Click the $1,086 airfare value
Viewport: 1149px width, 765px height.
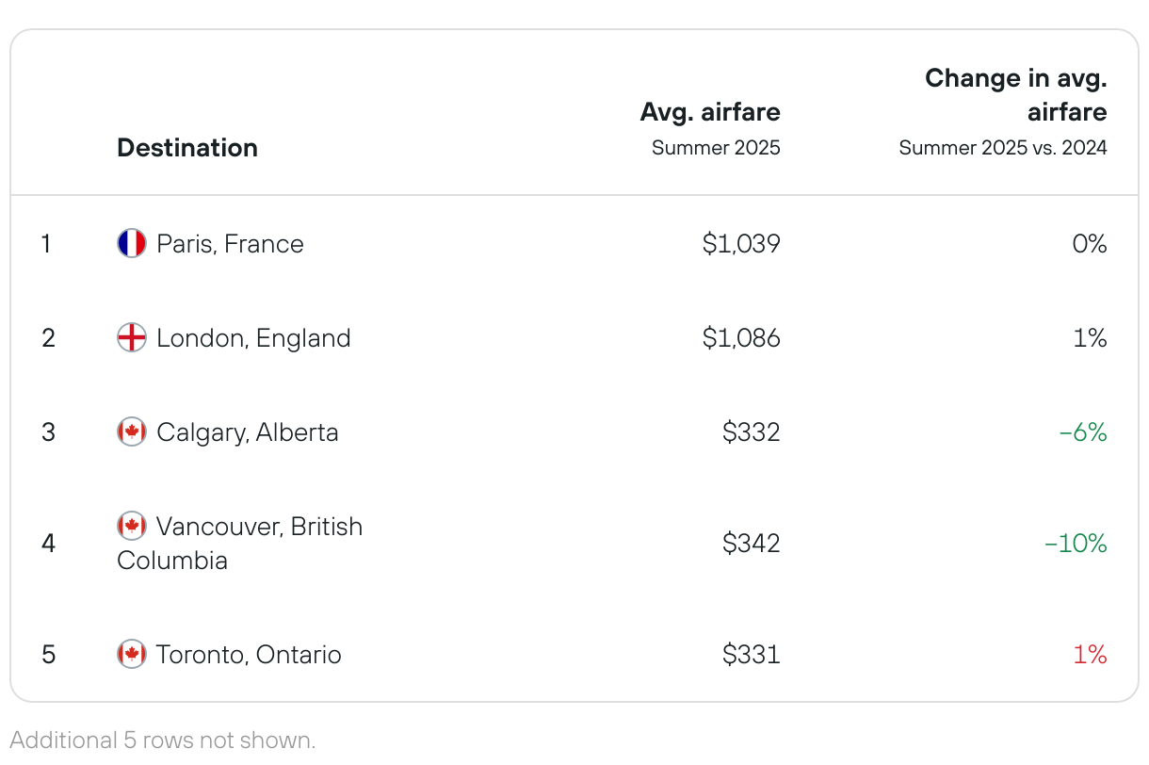tap(741, 338)
